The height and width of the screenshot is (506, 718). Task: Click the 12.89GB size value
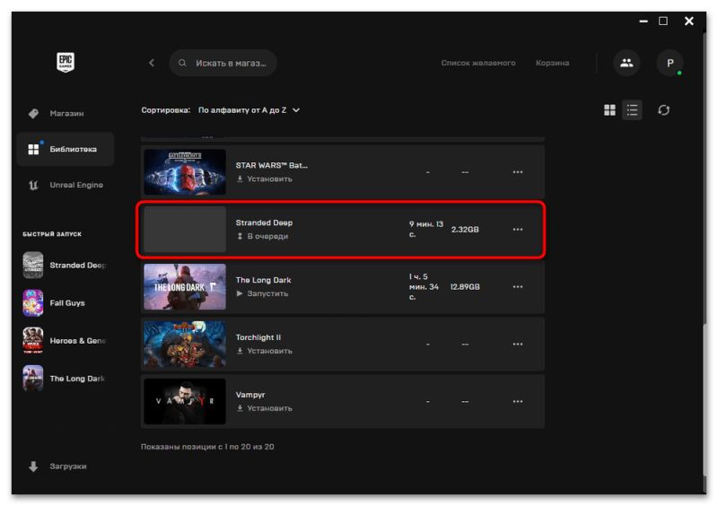[x=465, y=287]
